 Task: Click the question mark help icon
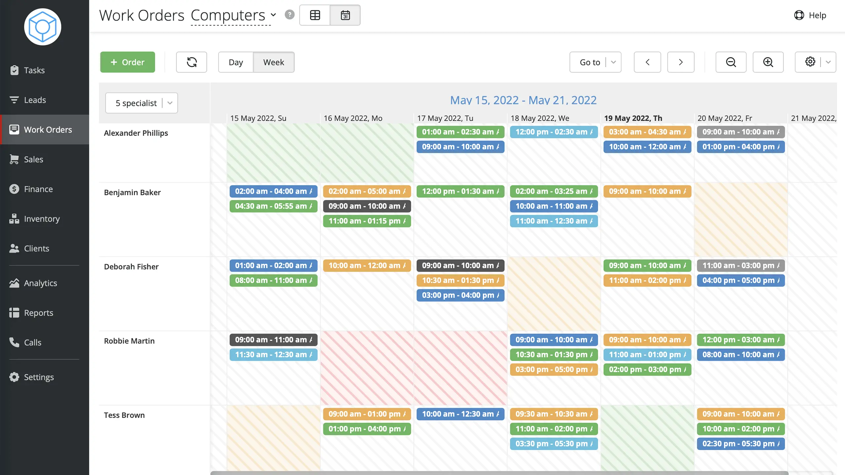pos(289,15)
